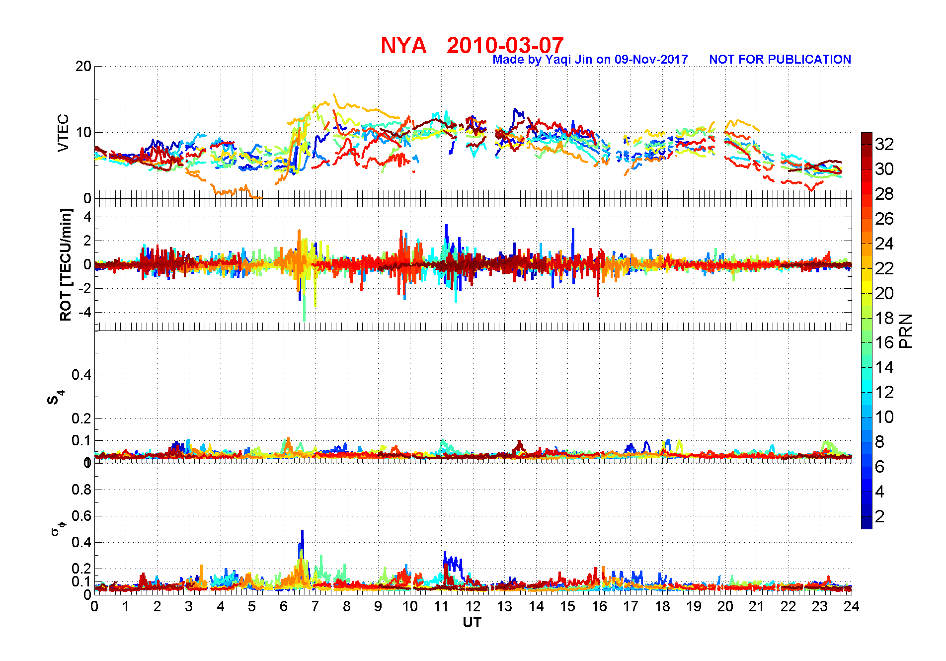This screenshot has height=661, width=946.
Task: Click the x-axis tick label 6
Action: (x=284, y=606)
